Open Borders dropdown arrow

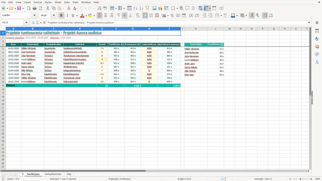221,16
